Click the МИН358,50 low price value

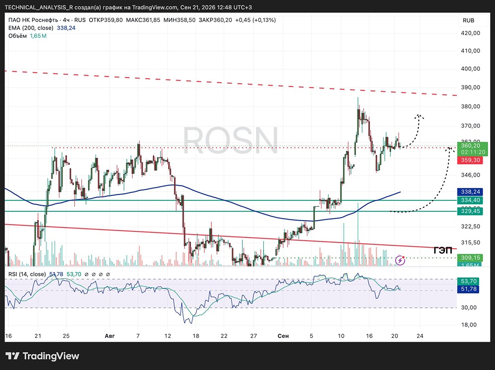(179, 20)
